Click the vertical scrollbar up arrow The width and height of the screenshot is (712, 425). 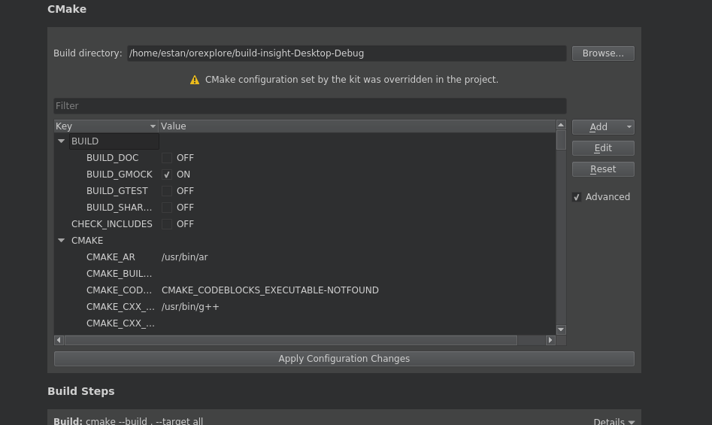click(561, 125)
